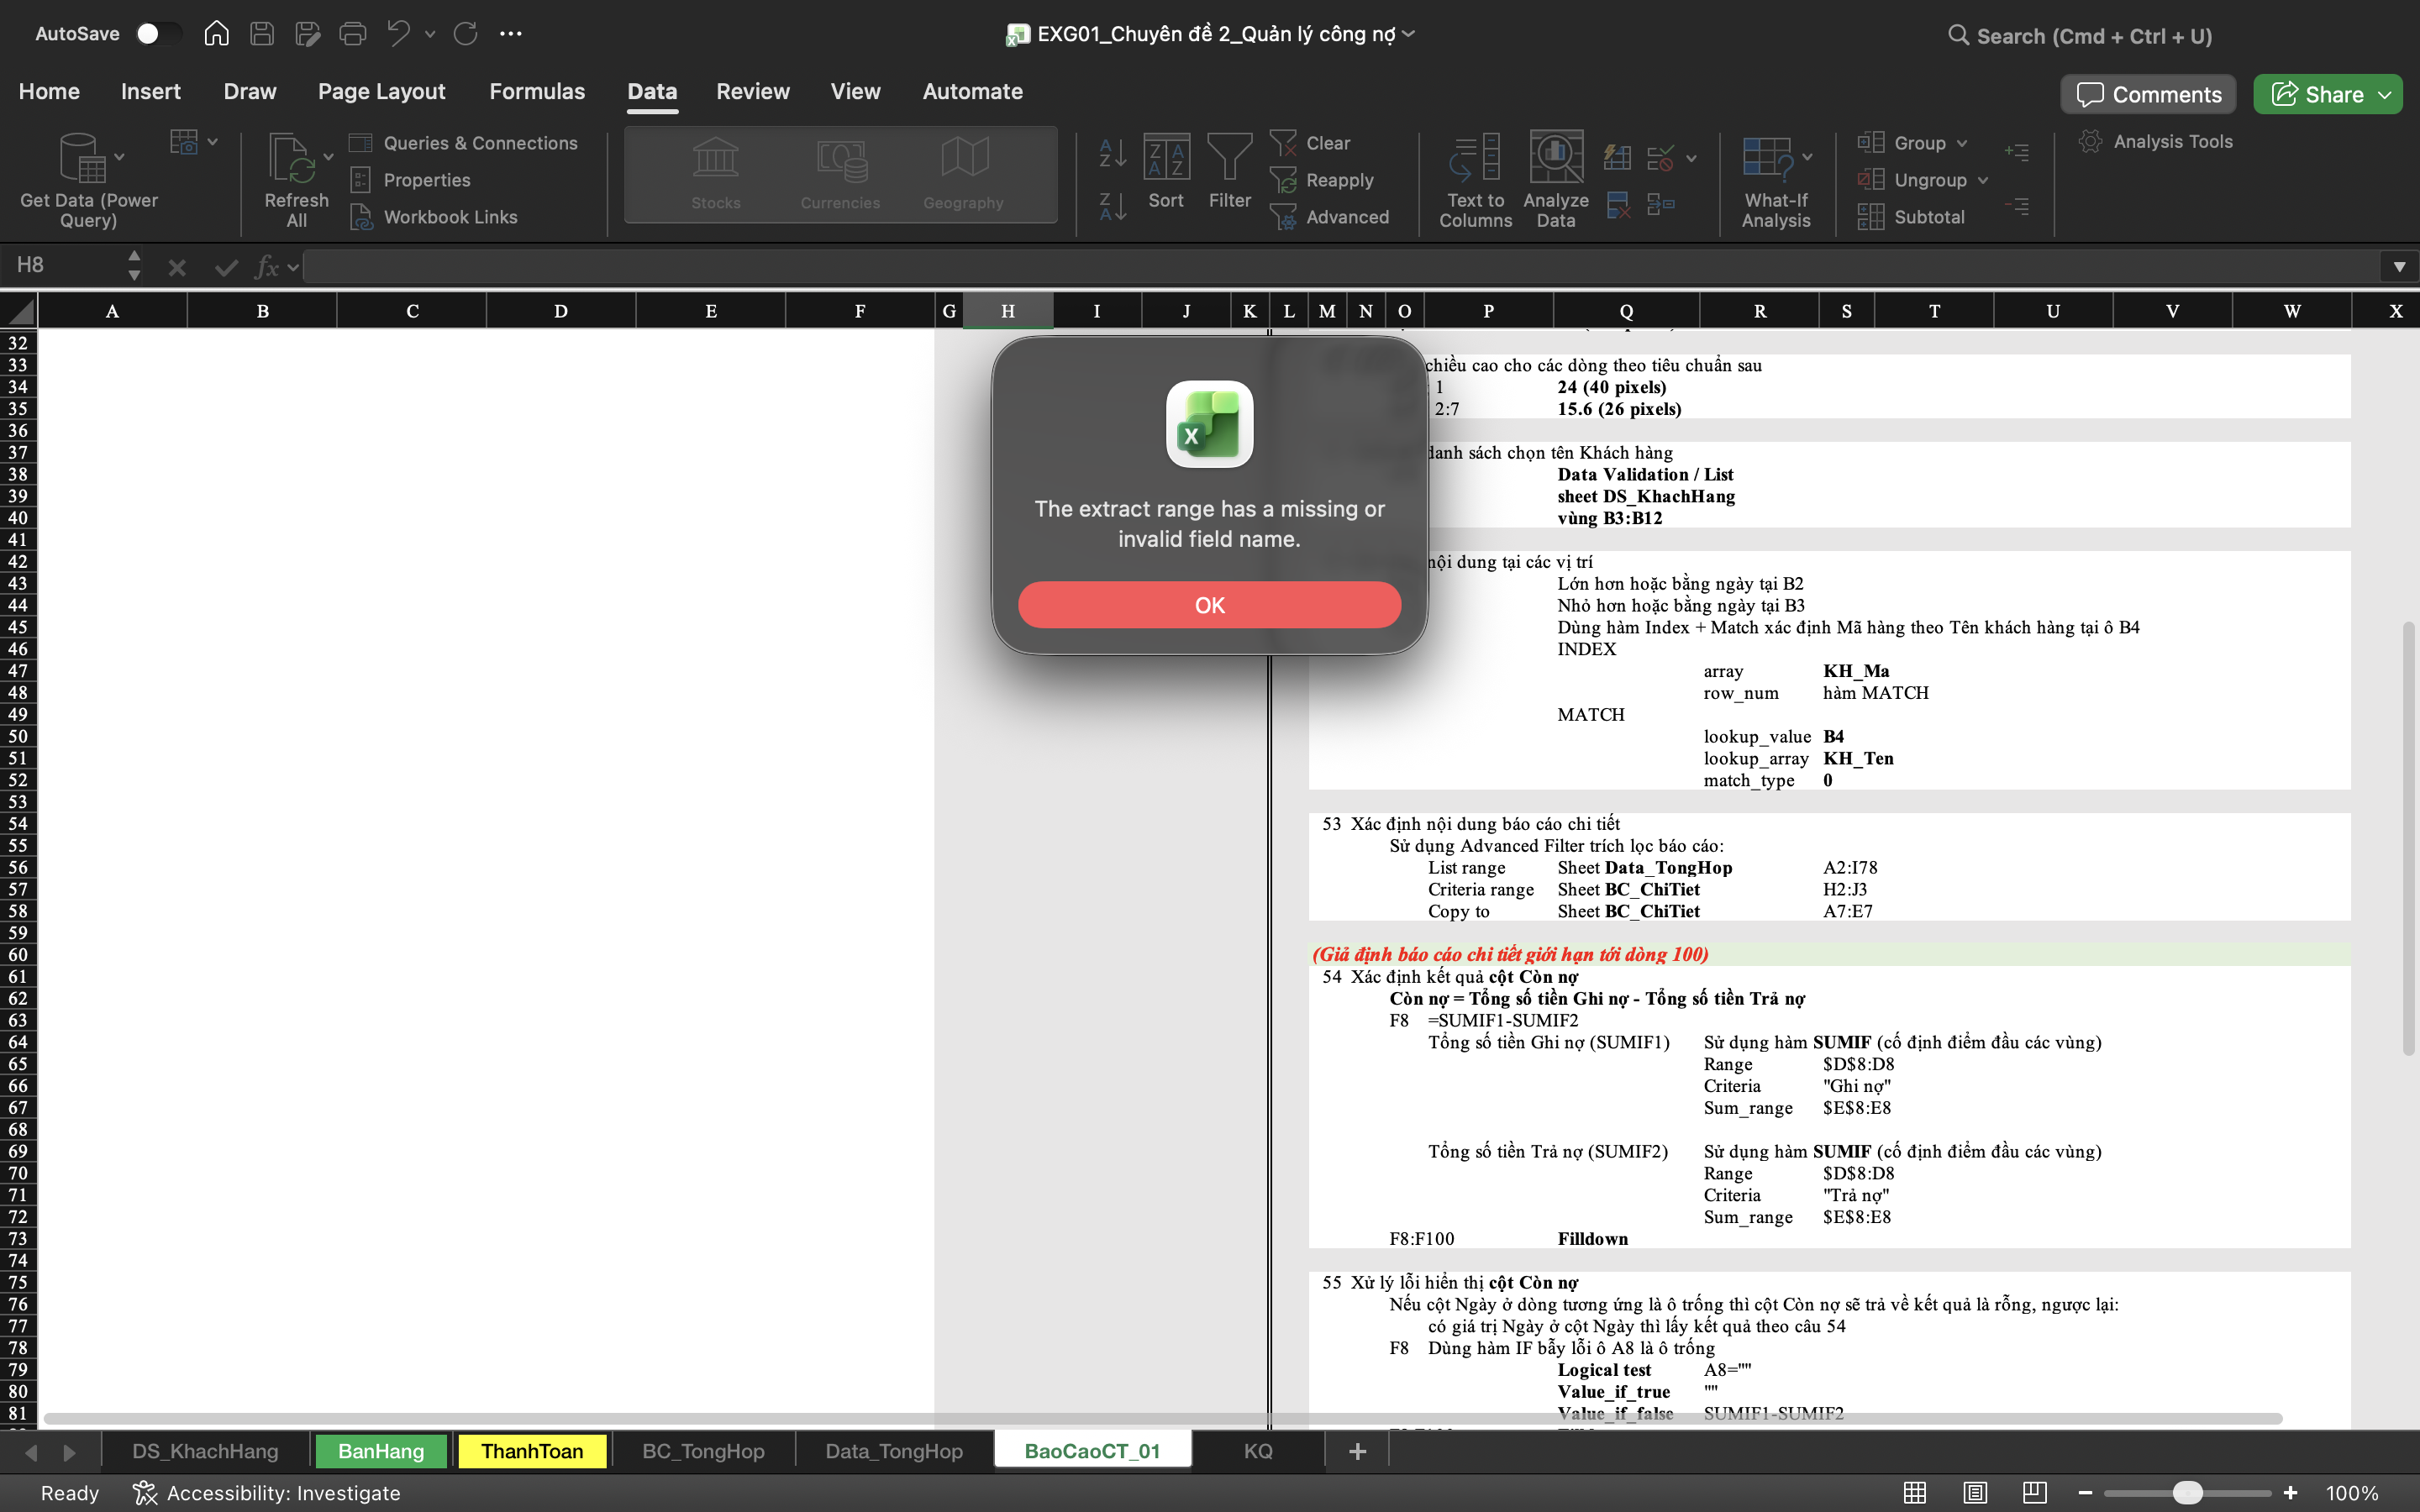Switch to Page Layout view in status bar
2420x1512 pixels.
(x=1975, y=1493)
